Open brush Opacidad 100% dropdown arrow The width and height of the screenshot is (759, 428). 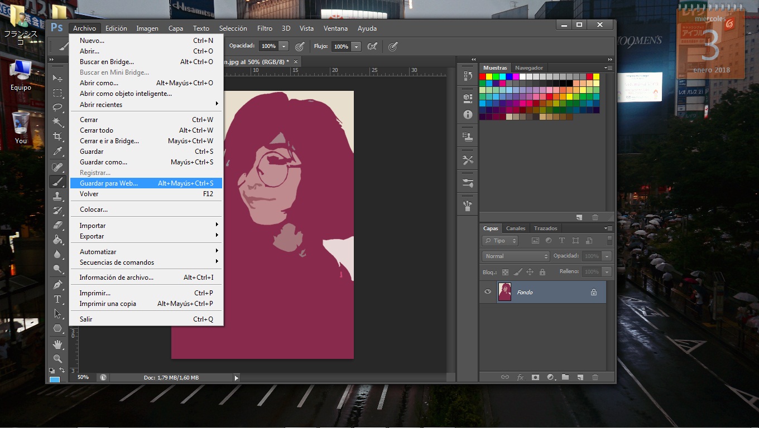284,46
